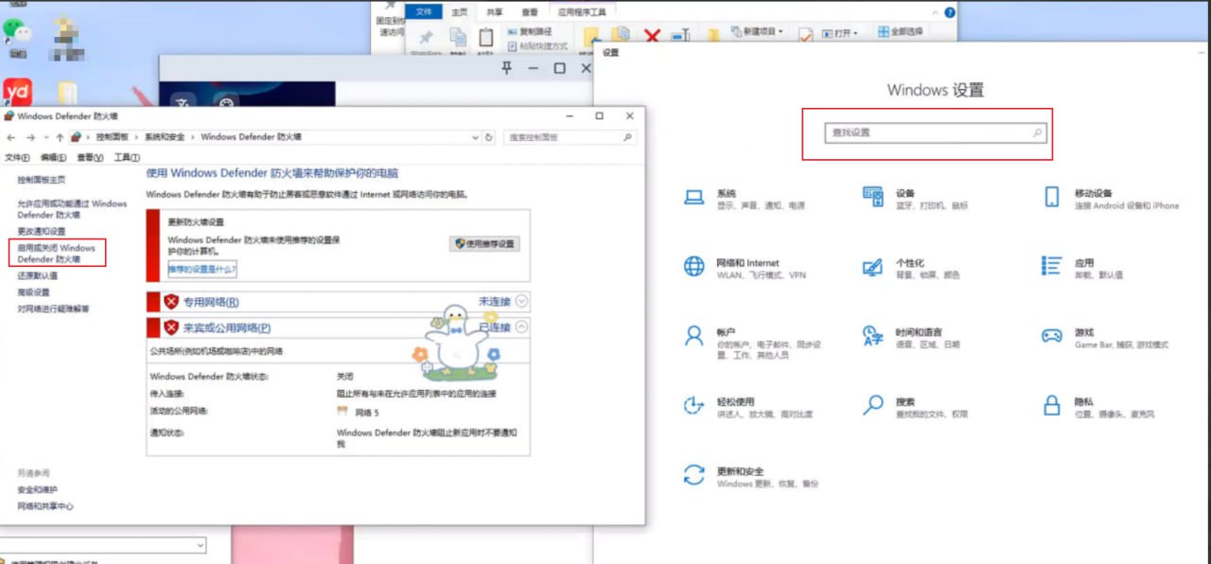This screenshot has width=1211, height=564.
Task: Collapse the 来宾或公用网络 section chevron
Action: click(520, 327)
